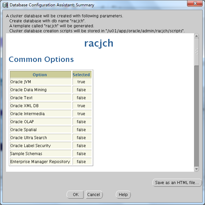Image resolution: width=205 pixels, height=205 pixels.
Task: Click the Cancel button
Action: coord(94,195)
